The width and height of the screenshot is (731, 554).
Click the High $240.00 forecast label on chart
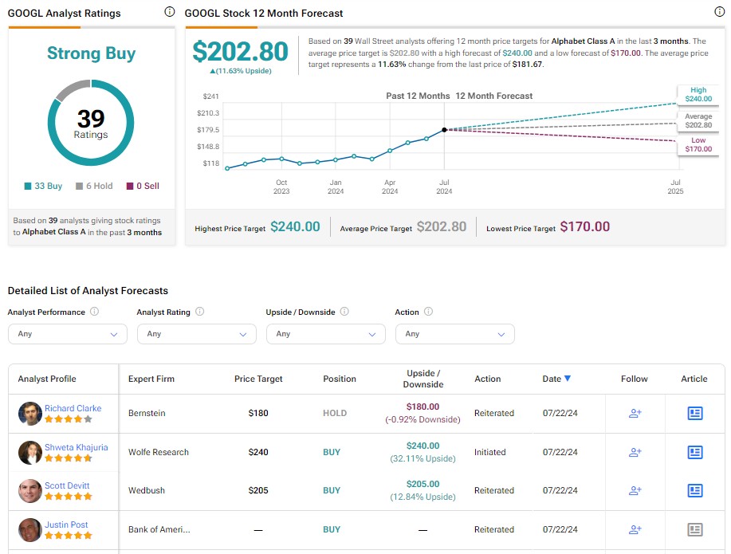pyautogui.click(x=698, y=95)
